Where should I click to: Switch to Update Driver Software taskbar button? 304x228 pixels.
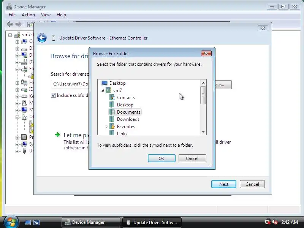coord(152,222)
